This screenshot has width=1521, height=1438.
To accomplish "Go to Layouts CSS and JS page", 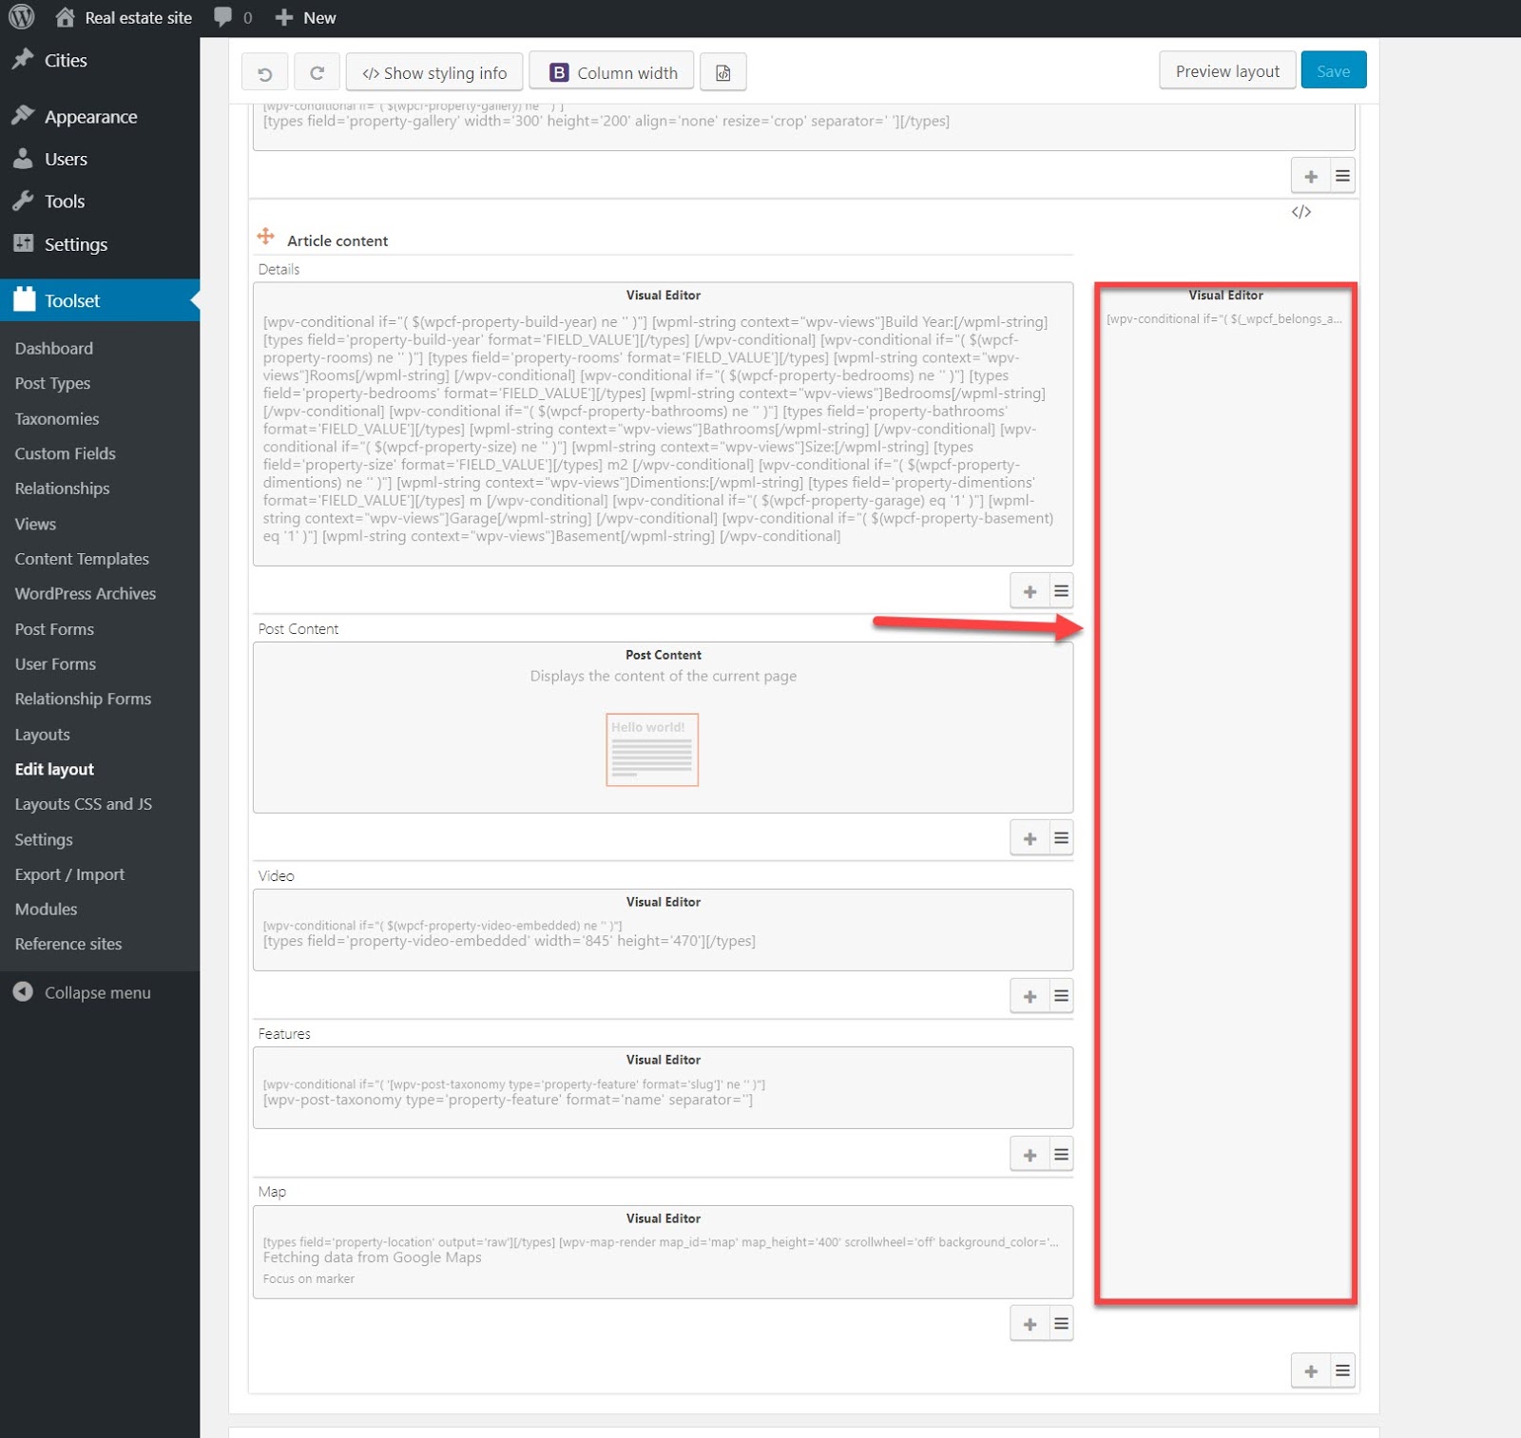I will pyautogui.click(x=84, y=804).
